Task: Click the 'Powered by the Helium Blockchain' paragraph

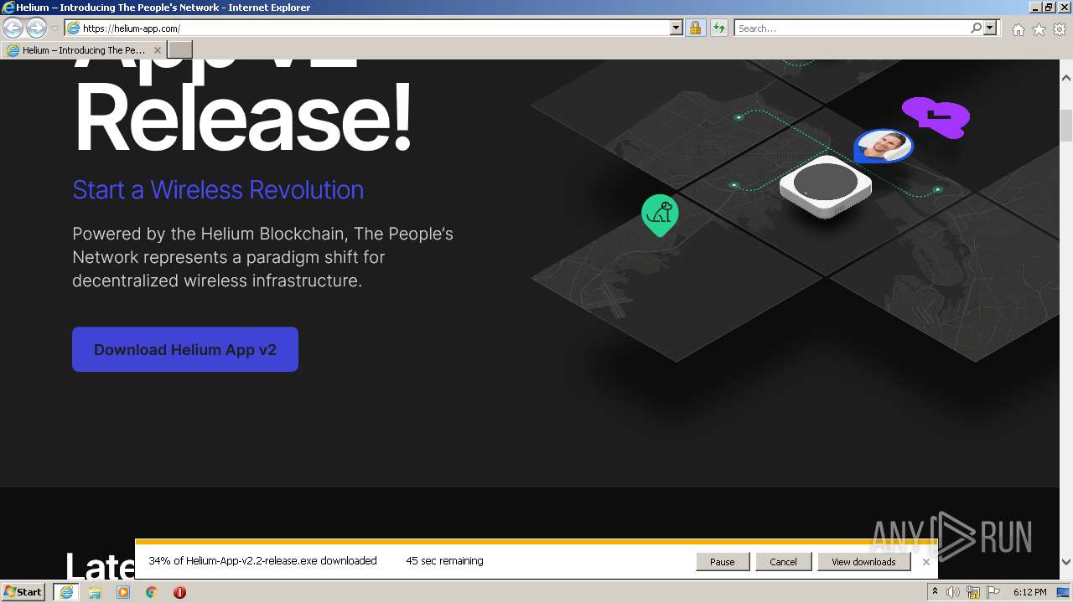Action: pos(262,257)
